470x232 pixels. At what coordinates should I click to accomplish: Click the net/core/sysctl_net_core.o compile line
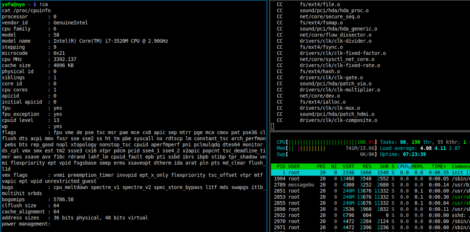pos(325,59)
